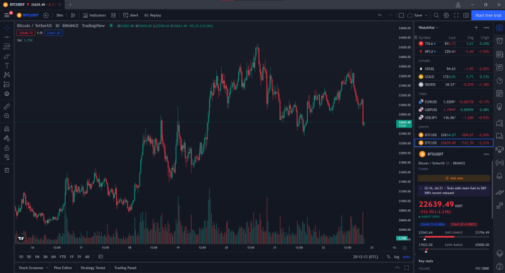The image size is (505, 273).
Task: Toggle stay in drawing mode
Action: pyautogui.click(x=7, y=139)
